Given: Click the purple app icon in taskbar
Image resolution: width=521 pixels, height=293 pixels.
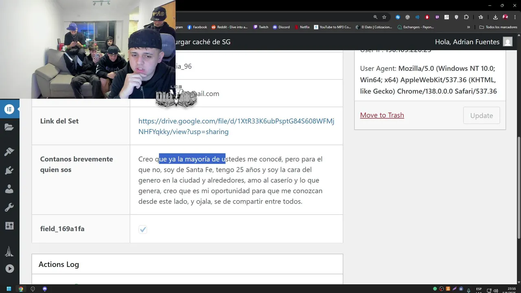Looking at the screenshot, I should 45,289.
